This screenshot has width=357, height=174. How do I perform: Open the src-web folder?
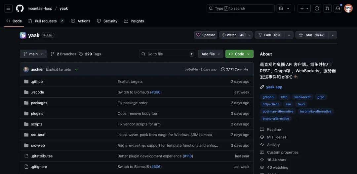click(x=38, y=145)
